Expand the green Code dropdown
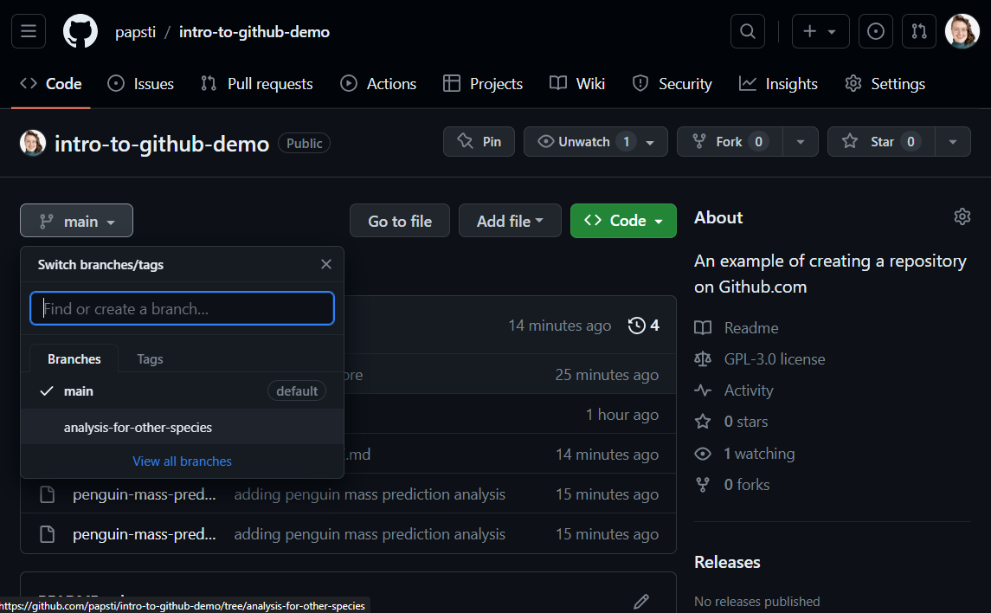The width and height of the screenshot is (991, 613). tap(623, 221)
